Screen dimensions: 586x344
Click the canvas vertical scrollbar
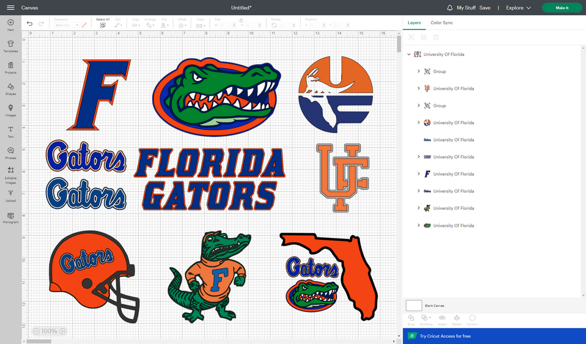[399, 44]
